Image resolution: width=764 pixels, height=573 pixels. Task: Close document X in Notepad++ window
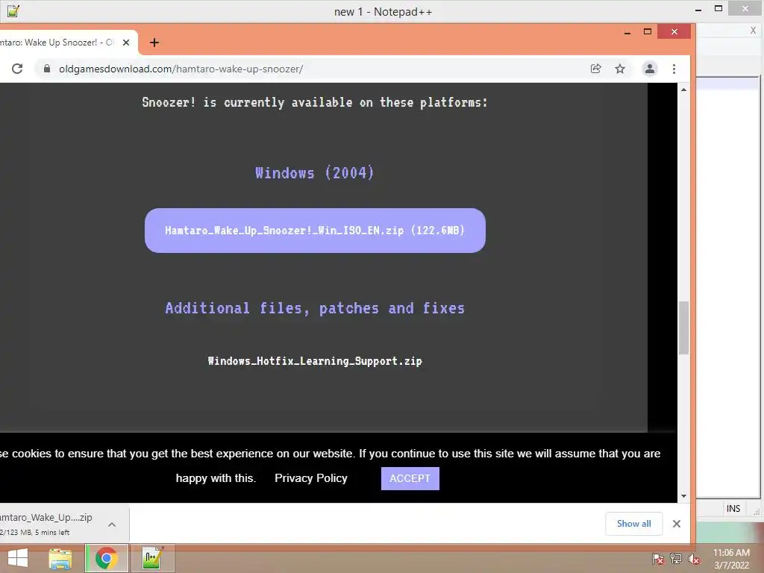pyautogui.click(x=754, y=30)
